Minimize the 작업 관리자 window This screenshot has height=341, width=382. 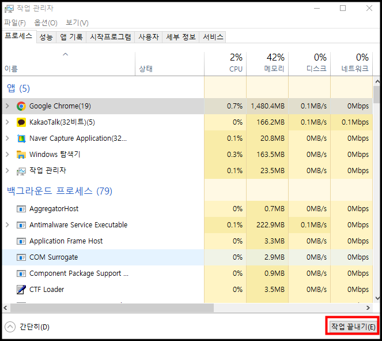(x=317, y=9)
